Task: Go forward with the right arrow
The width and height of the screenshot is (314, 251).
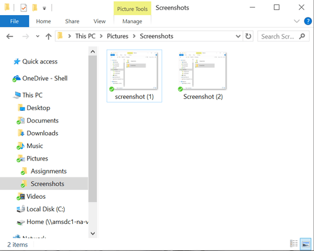Action: pyautogui.click(x=26, y=36)
